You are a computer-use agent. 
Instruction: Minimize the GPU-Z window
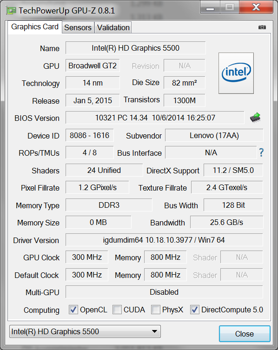click(x=210, y=7)
